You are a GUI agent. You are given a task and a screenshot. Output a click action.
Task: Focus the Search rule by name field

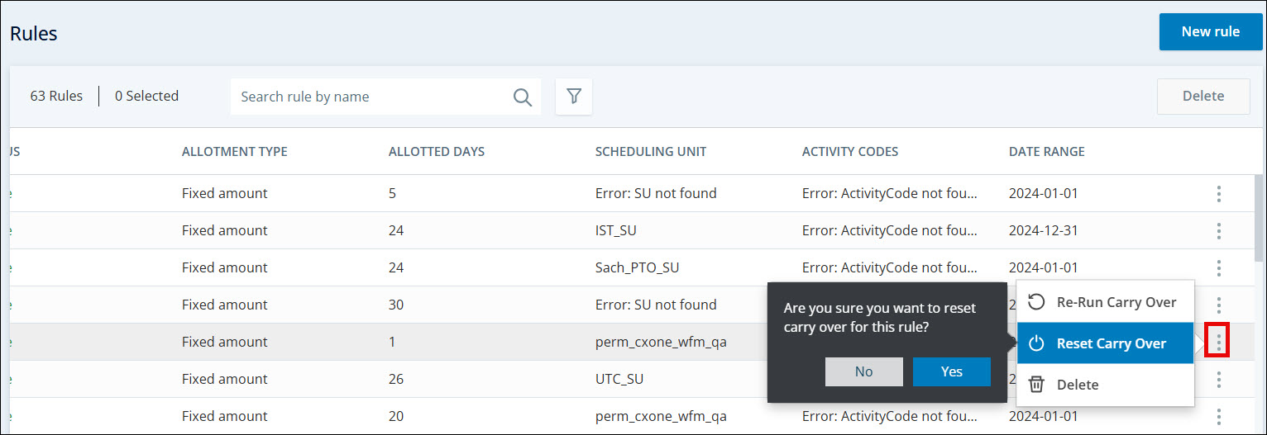point(372,97)
